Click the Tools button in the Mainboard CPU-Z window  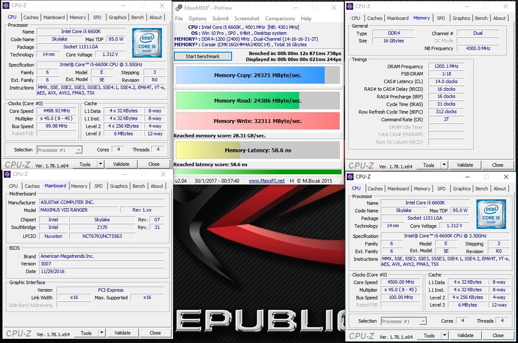pyautogui.click(x=86, y=333)
